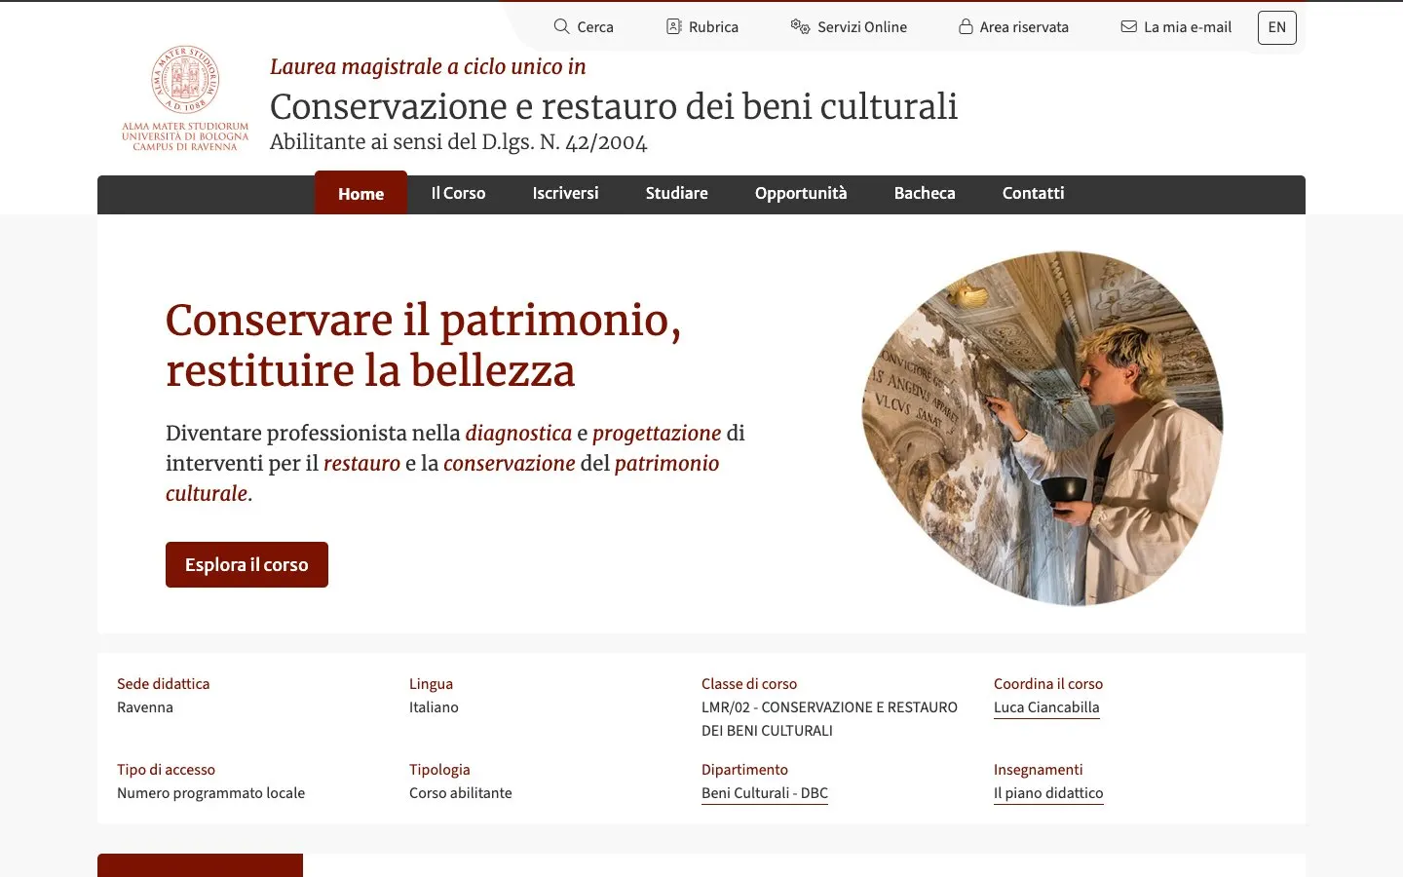Open the Area riservata link text
This screenshot has height=877, width=1403.
pos(1024,27)
